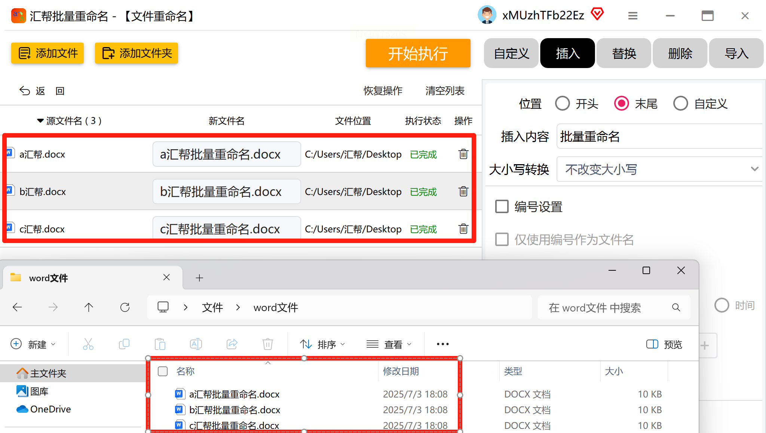Switch to the 删除 tab
The image size is (766, 433).
click(x=680, y=53)
